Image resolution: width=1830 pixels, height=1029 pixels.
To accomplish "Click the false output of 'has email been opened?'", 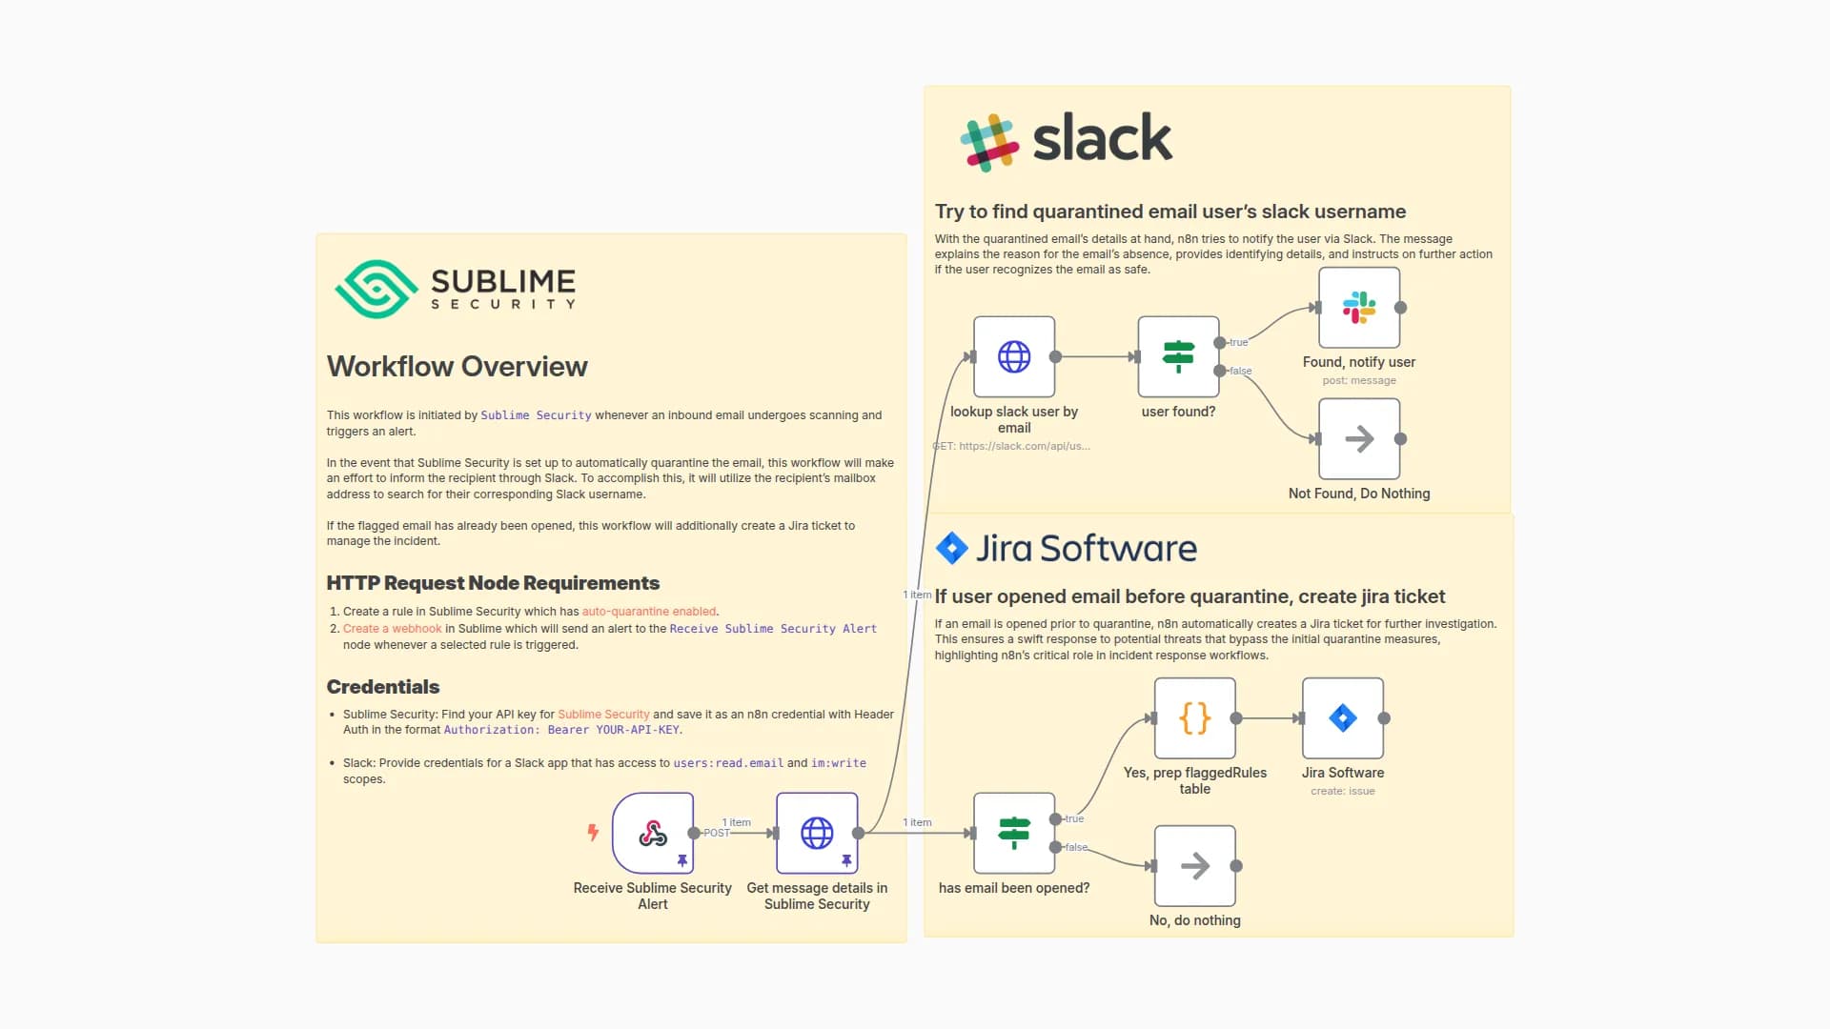I will (1055, 847).
